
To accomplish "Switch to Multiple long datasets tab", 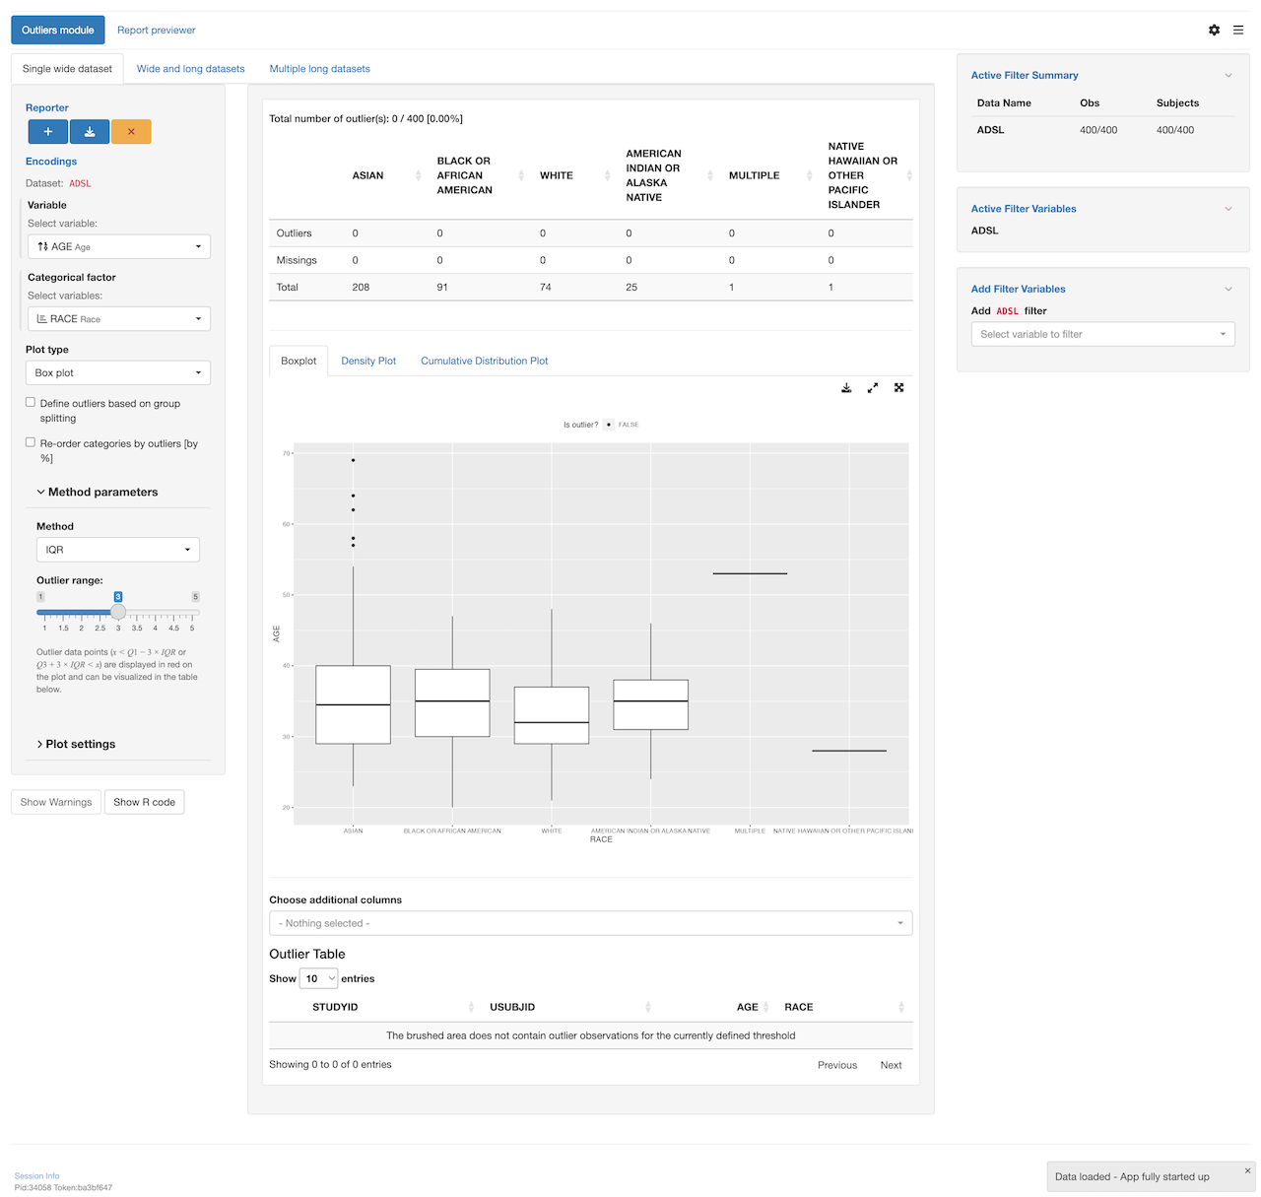I will 319,69.
